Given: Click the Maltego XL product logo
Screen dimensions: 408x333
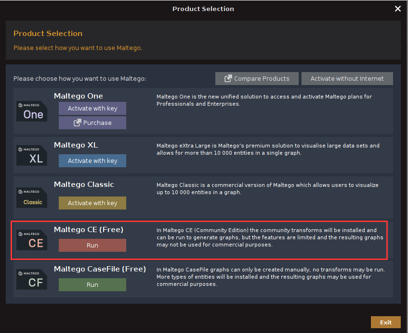Looking at the screenshot, I should tap(32, 156).
